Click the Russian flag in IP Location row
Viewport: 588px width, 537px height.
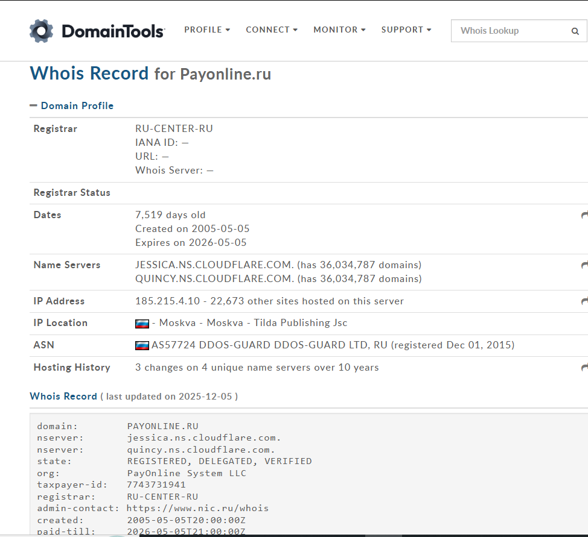142,324
